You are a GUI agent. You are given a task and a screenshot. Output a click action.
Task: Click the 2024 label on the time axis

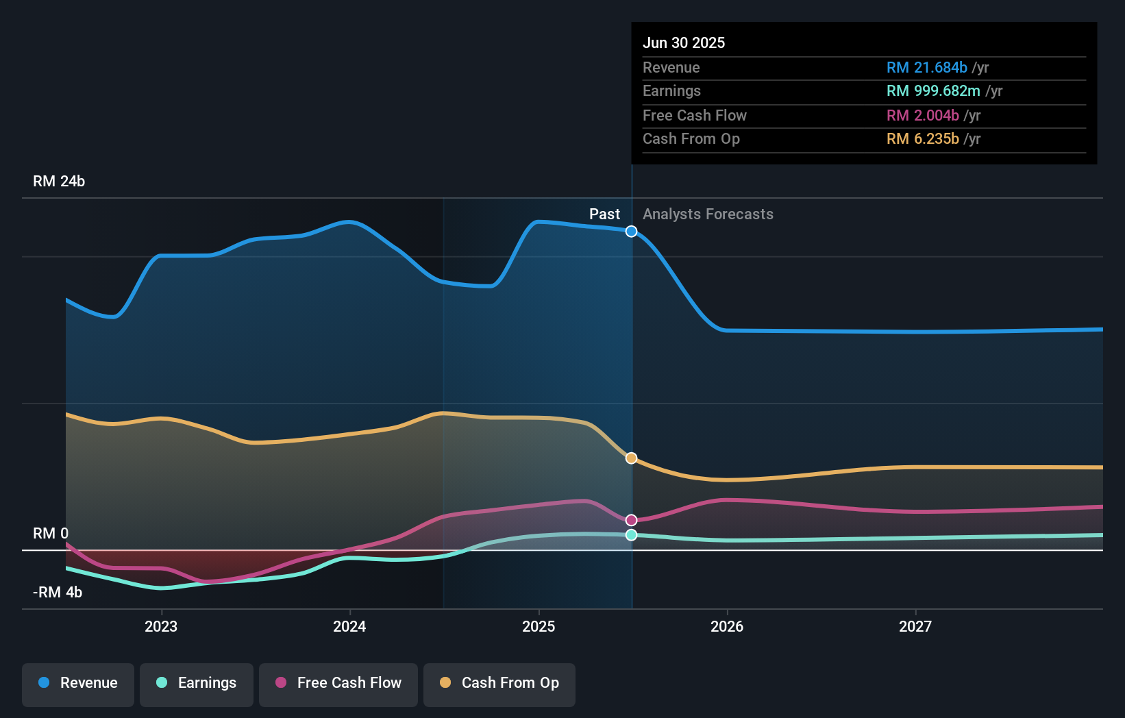pos(349,626)
